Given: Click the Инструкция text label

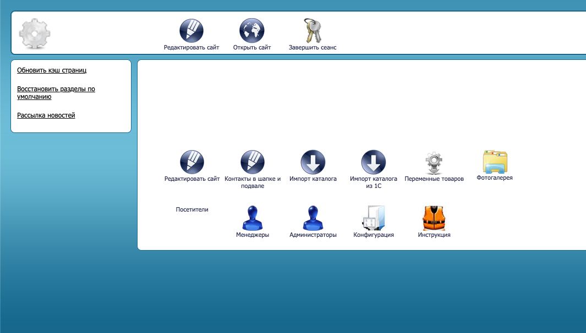Looking at the screenshot, I should click(x=434, y=235).
